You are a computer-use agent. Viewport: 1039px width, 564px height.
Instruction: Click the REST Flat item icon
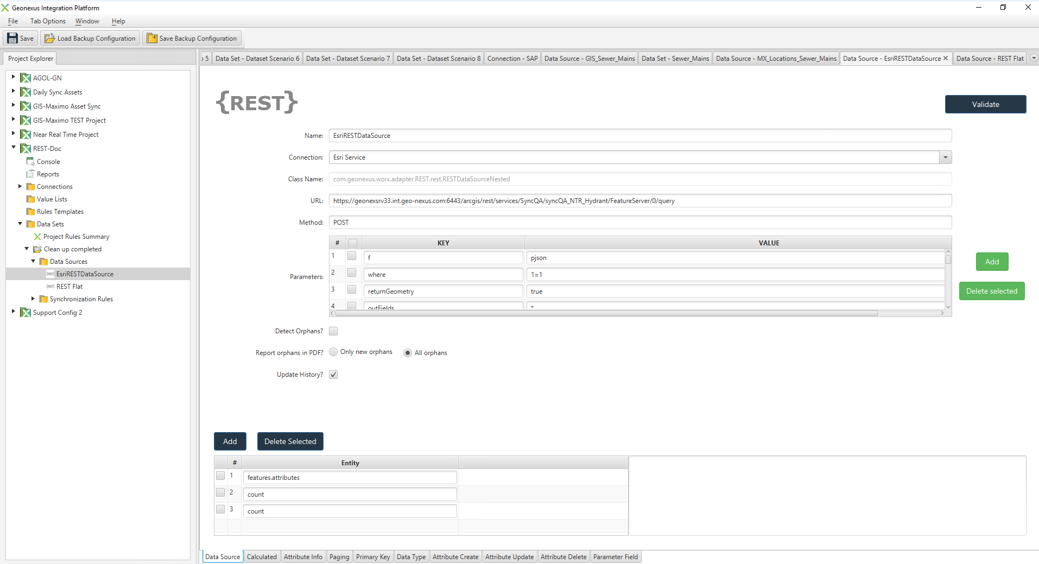click(50, 287)
